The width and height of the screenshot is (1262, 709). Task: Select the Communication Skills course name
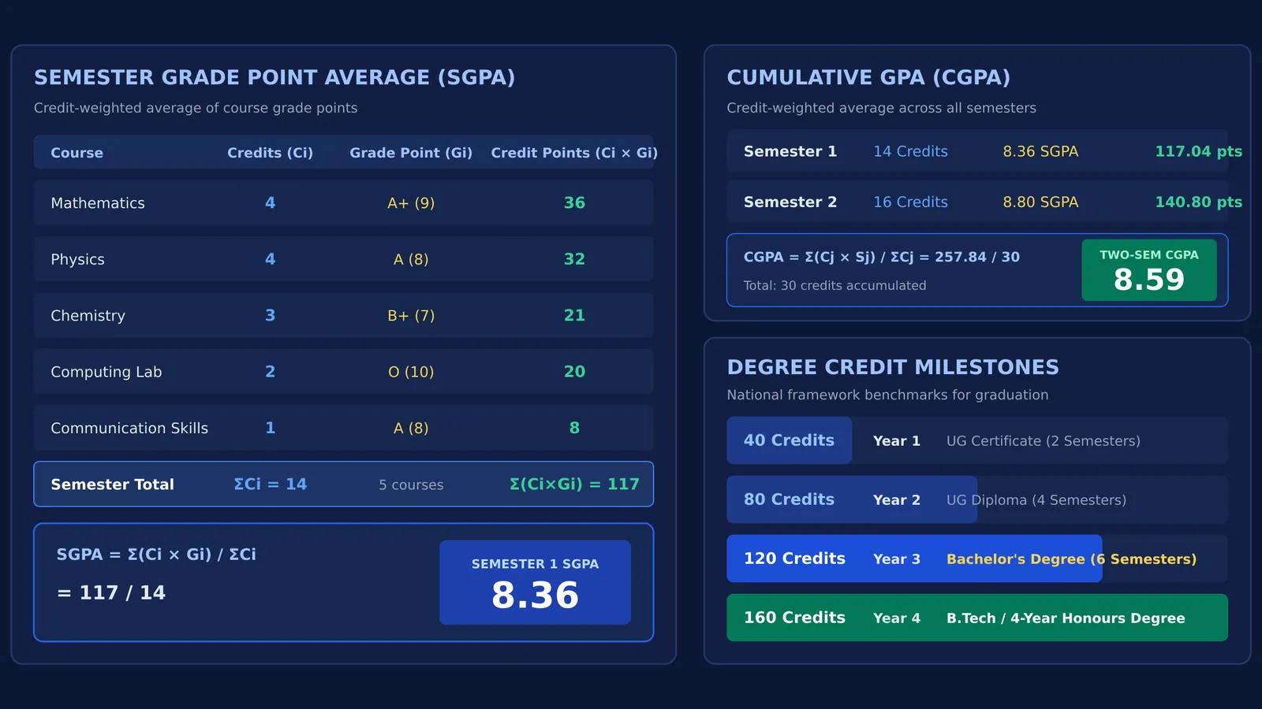pyautogui.click(x=129, y=429)
